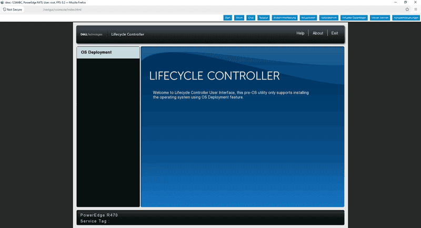Click the Bildschirmerfassung button
Viewport: 421px width, 228px height.
point(285,18)
